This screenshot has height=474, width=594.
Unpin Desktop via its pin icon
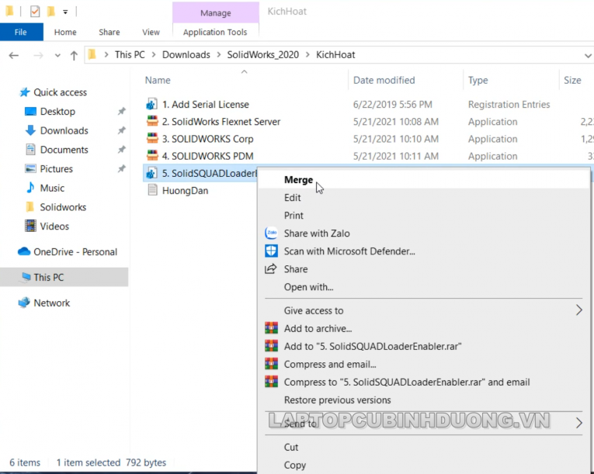click(121, 111)
